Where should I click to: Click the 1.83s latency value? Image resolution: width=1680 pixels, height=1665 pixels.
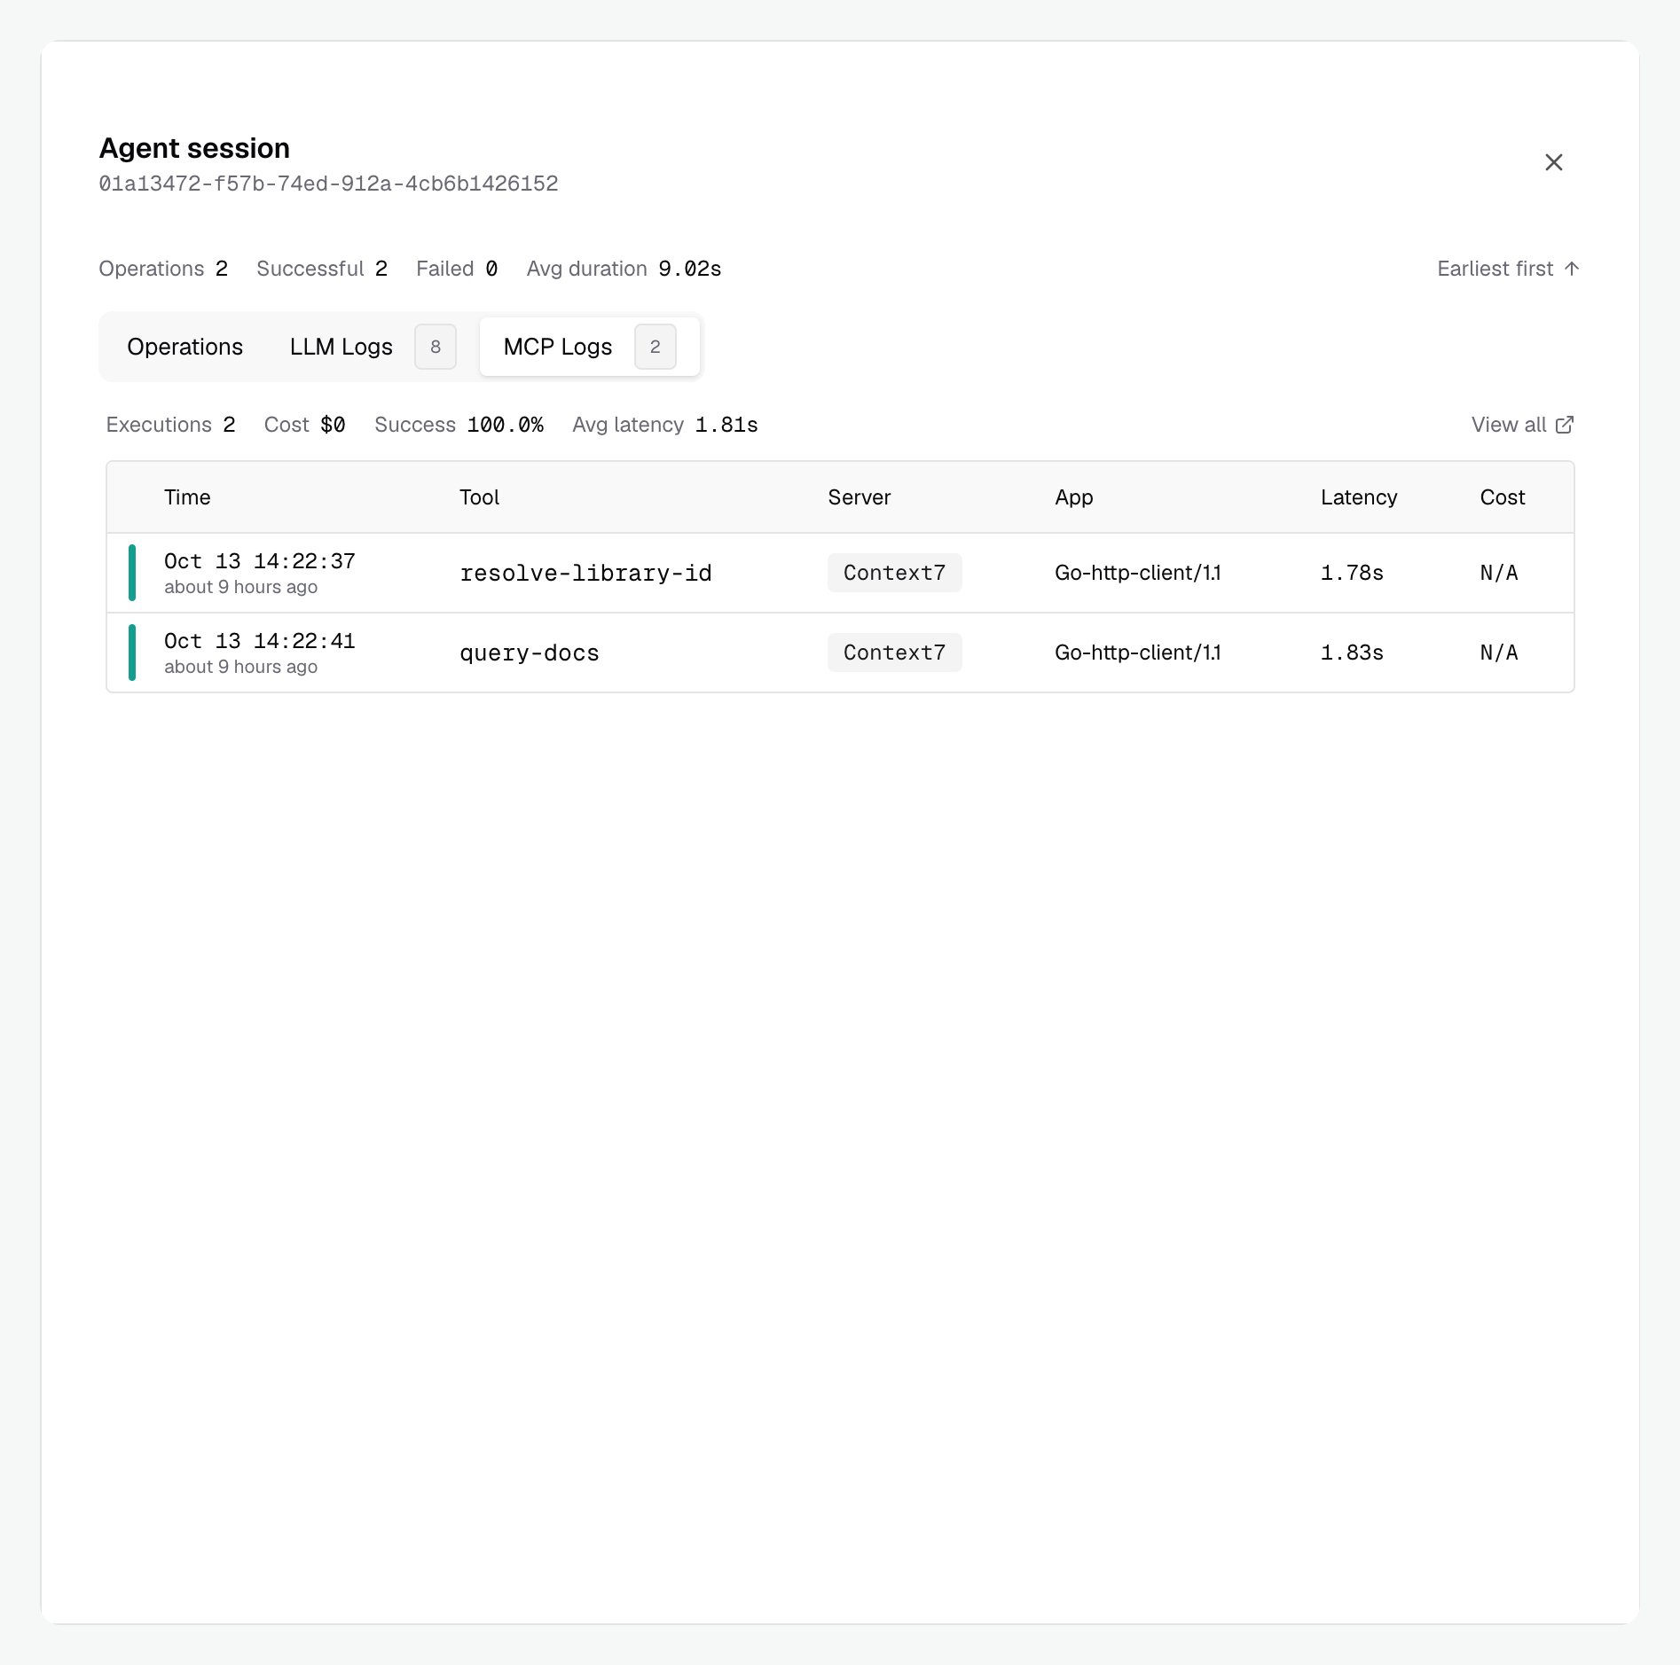pos(1352,653)
